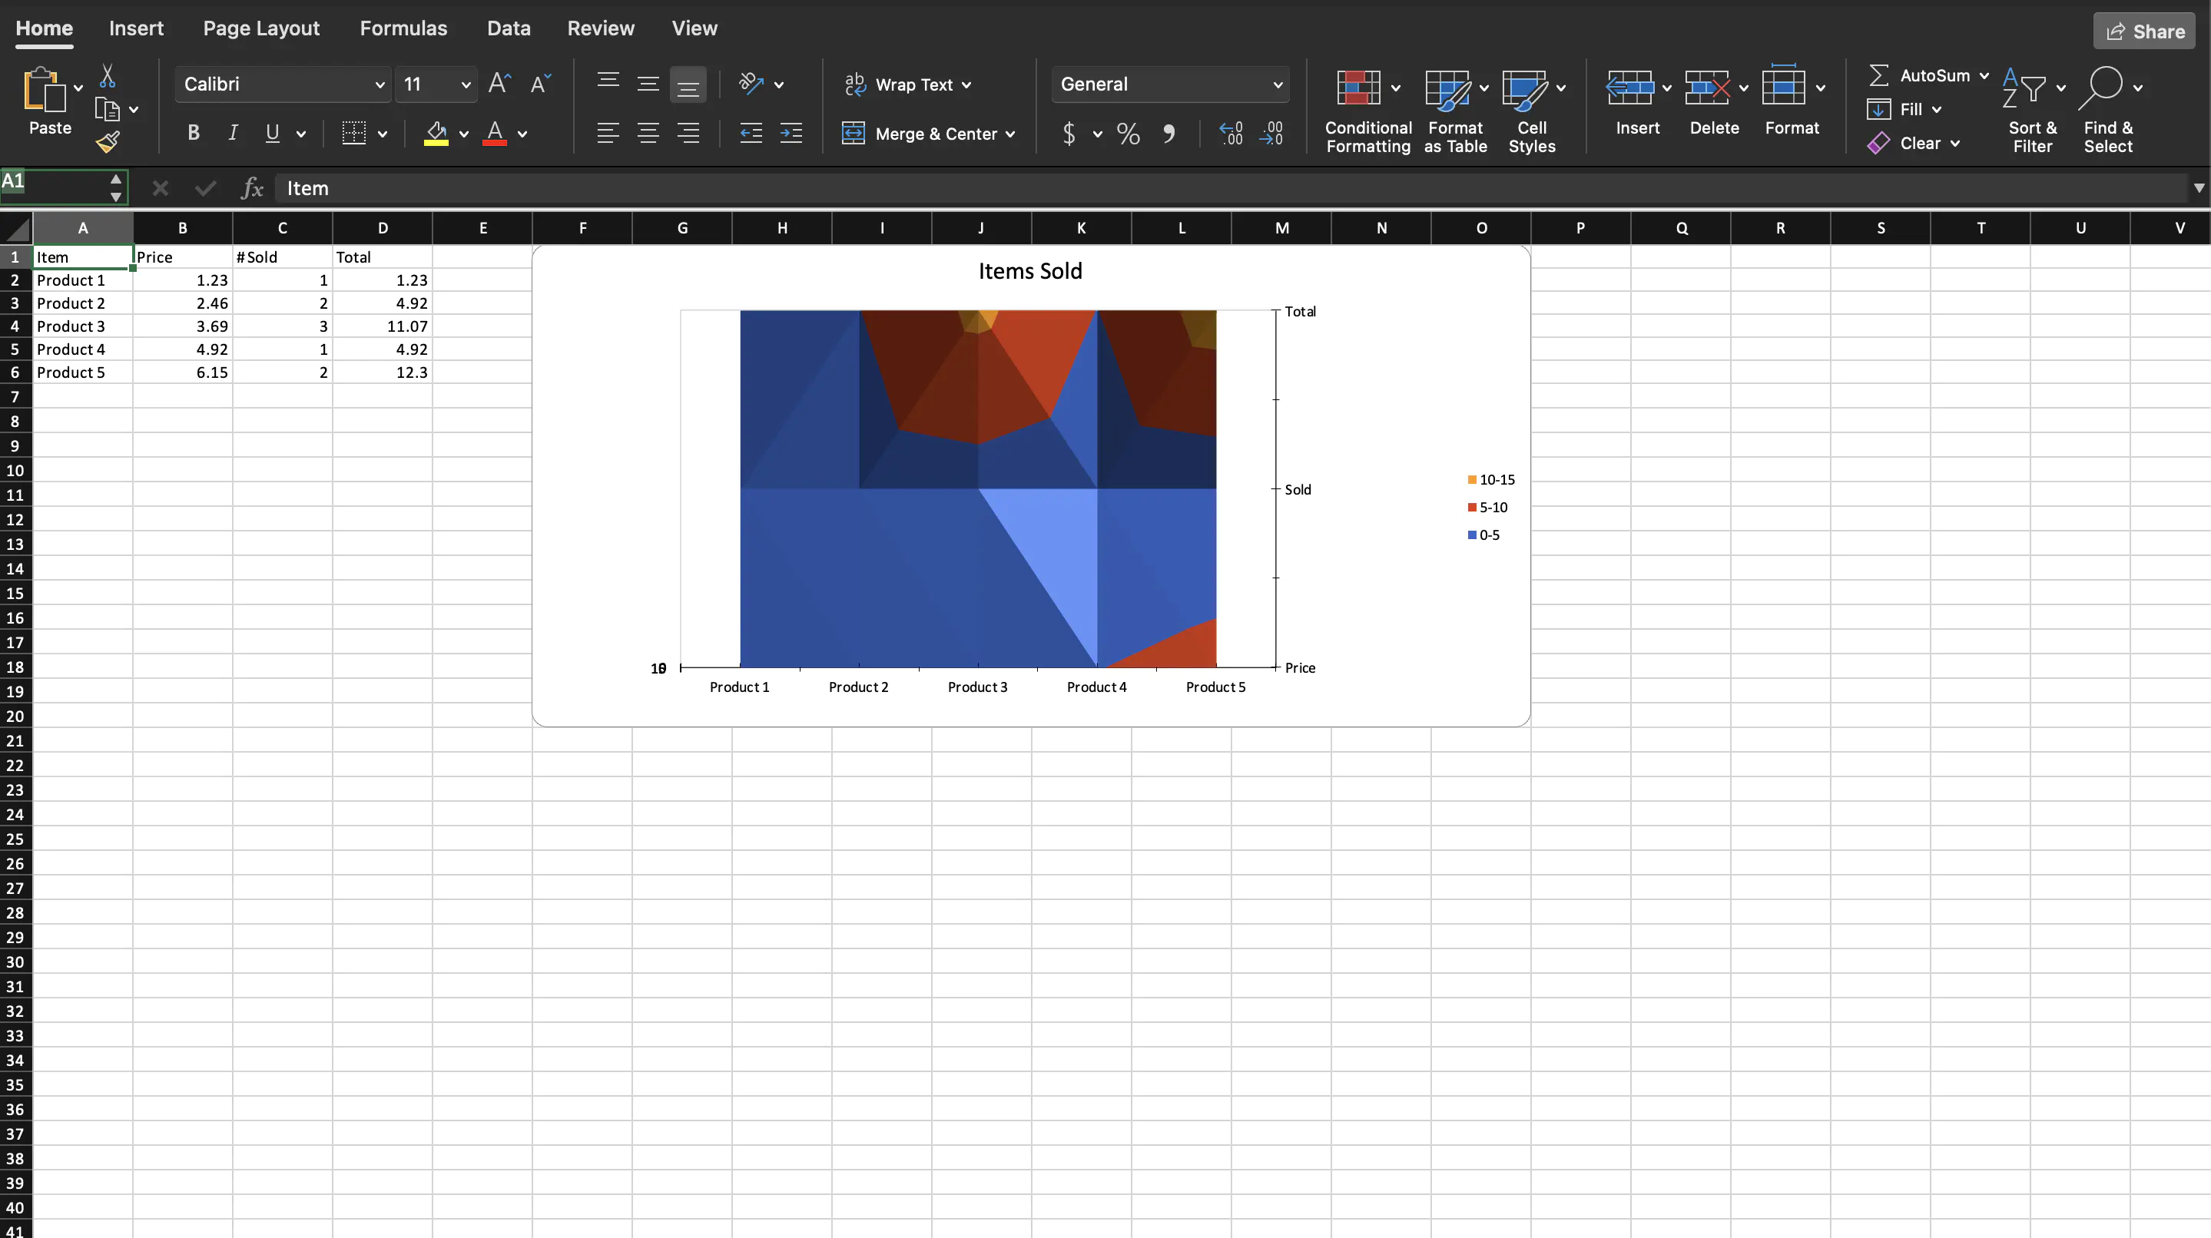Viewport: 2211px width, 1238px height.
Task: Click the insert function fx icon
Action: [251, 188]
